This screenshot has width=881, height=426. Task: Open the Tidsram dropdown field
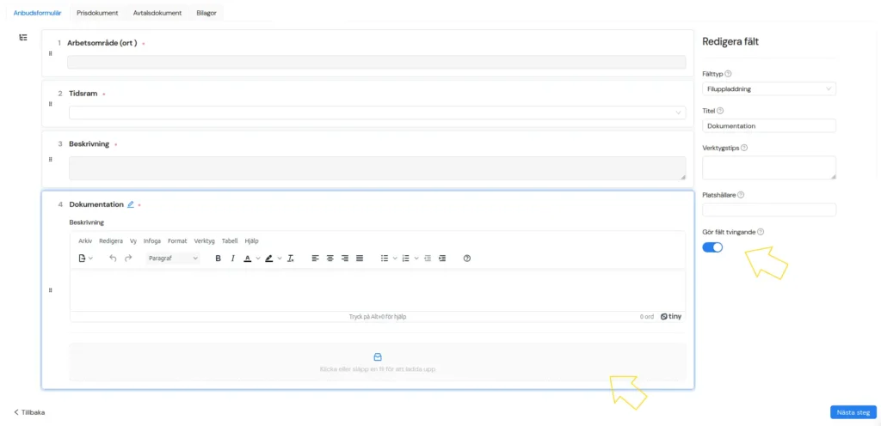377,112
